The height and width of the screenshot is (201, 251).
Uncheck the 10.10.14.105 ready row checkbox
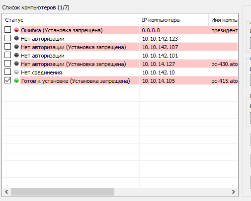pos(7,80)
